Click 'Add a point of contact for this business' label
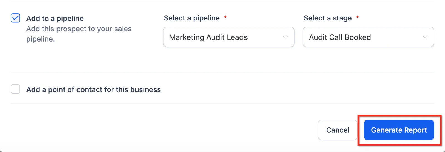 pyautogui.click(x=93, y=90)
